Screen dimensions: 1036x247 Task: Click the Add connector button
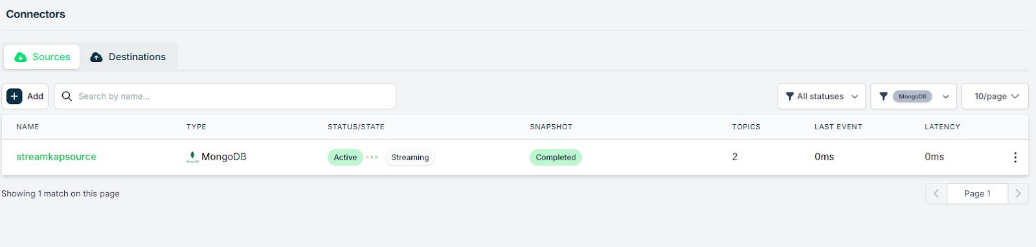click(25, 96)
